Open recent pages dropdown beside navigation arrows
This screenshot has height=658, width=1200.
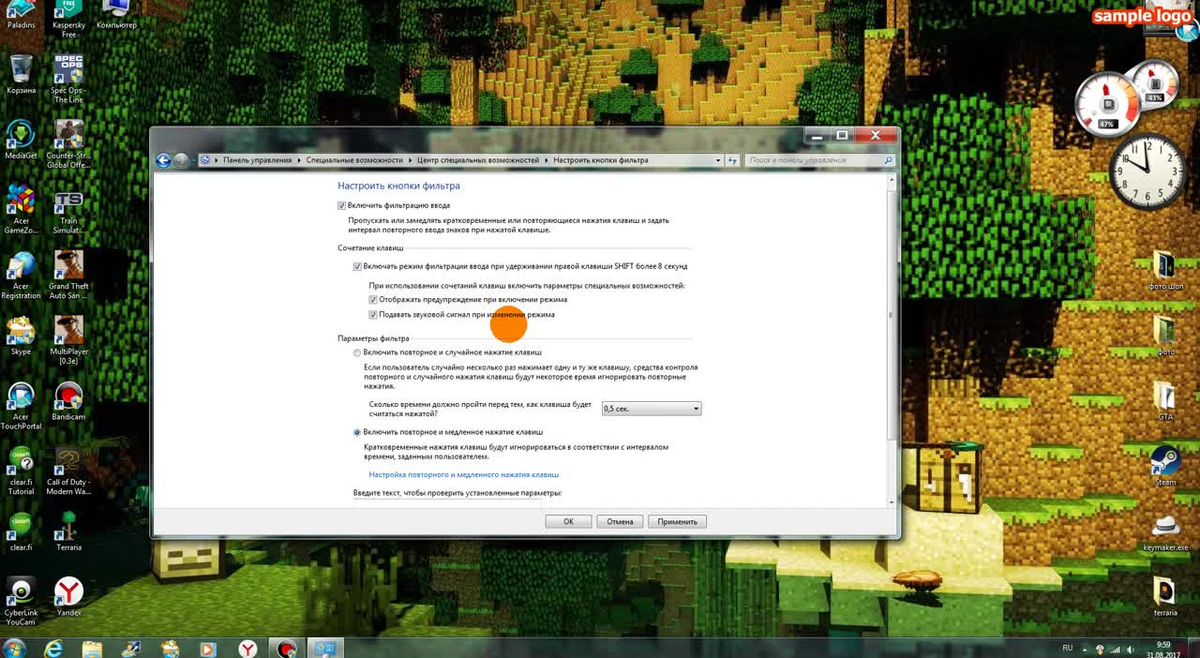(x=194, y=160)
